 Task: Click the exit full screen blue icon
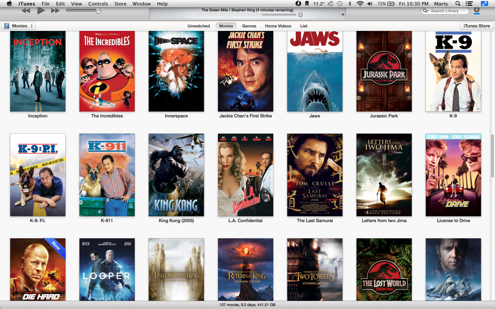click(484, 4)
